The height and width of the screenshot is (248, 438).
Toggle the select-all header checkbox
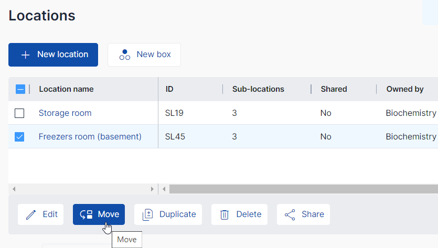click(x=20, y=89)
